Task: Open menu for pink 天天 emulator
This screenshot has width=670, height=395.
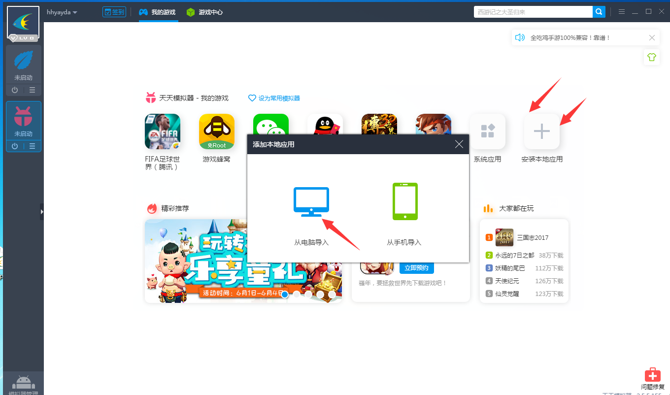Action: (x=33, y=146)
